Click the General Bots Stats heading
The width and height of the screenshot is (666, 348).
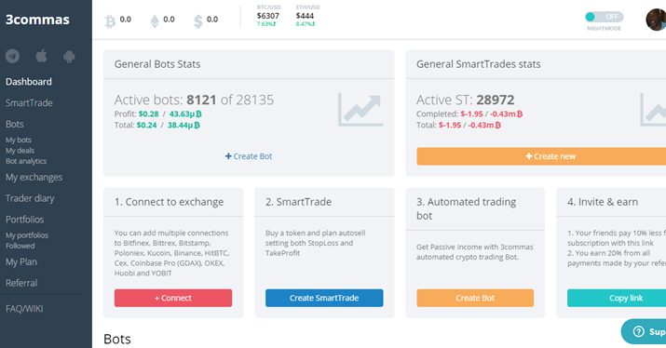[x=157, y=64]
